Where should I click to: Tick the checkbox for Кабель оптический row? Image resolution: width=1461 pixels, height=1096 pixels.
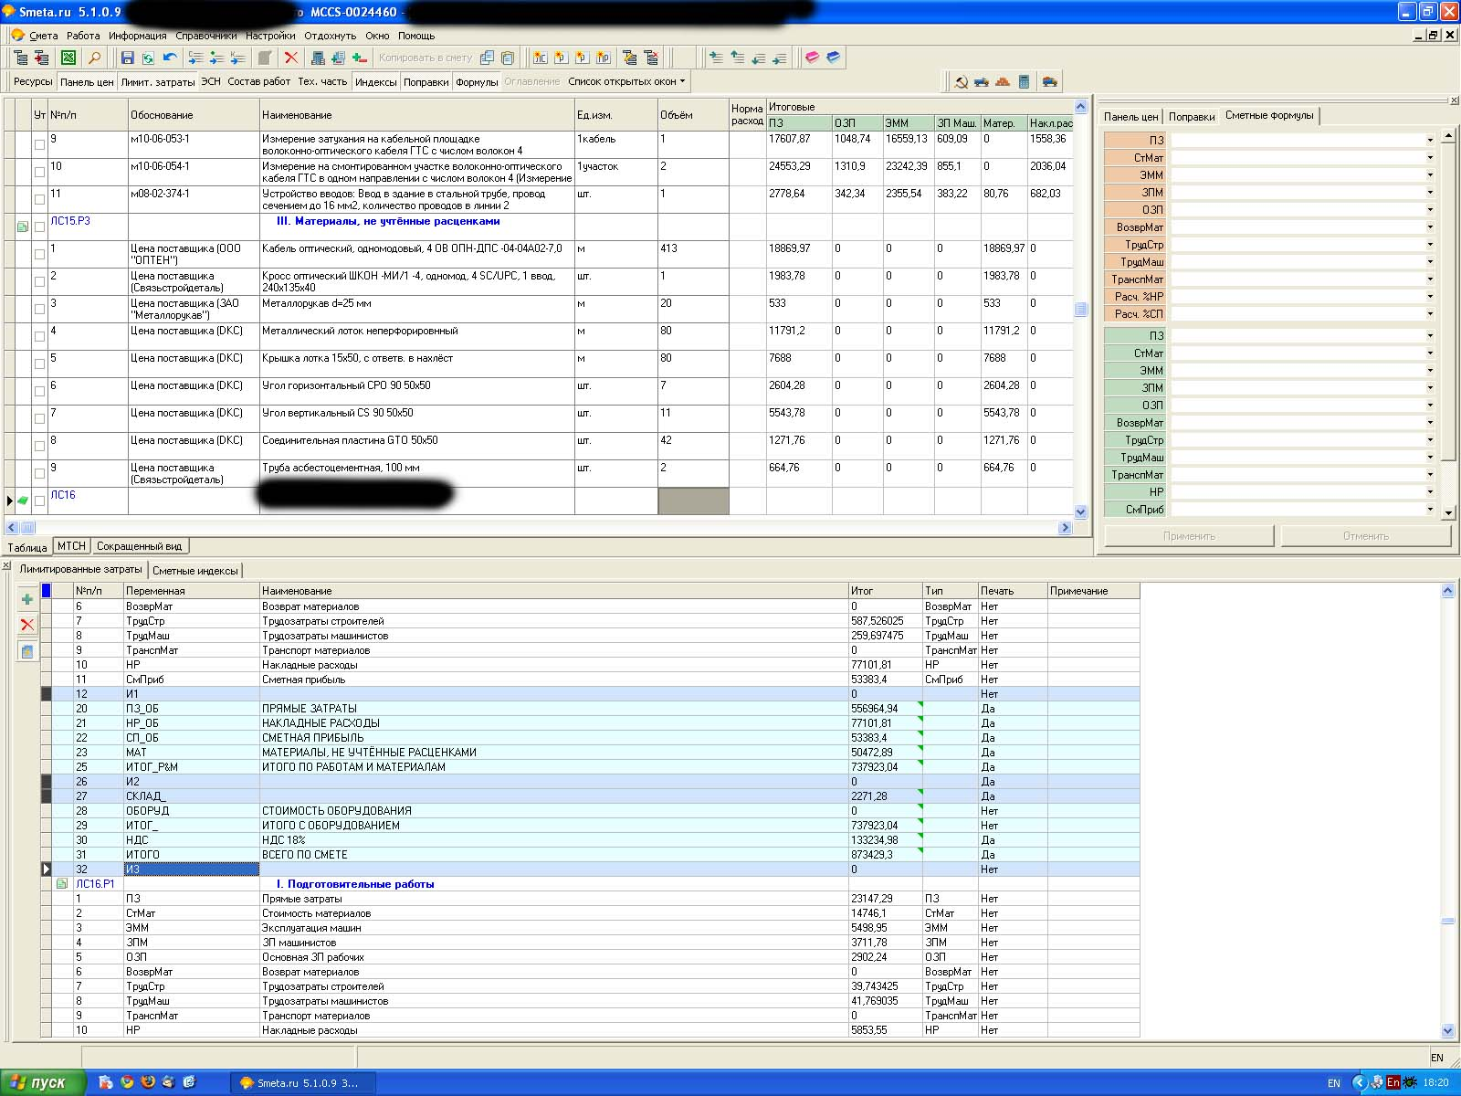click(x=39, y=254)
